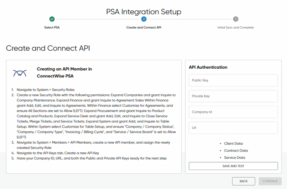Click the API Authentication heading
The width and height of the screenshot is (287, 189).
click(208, 67)
